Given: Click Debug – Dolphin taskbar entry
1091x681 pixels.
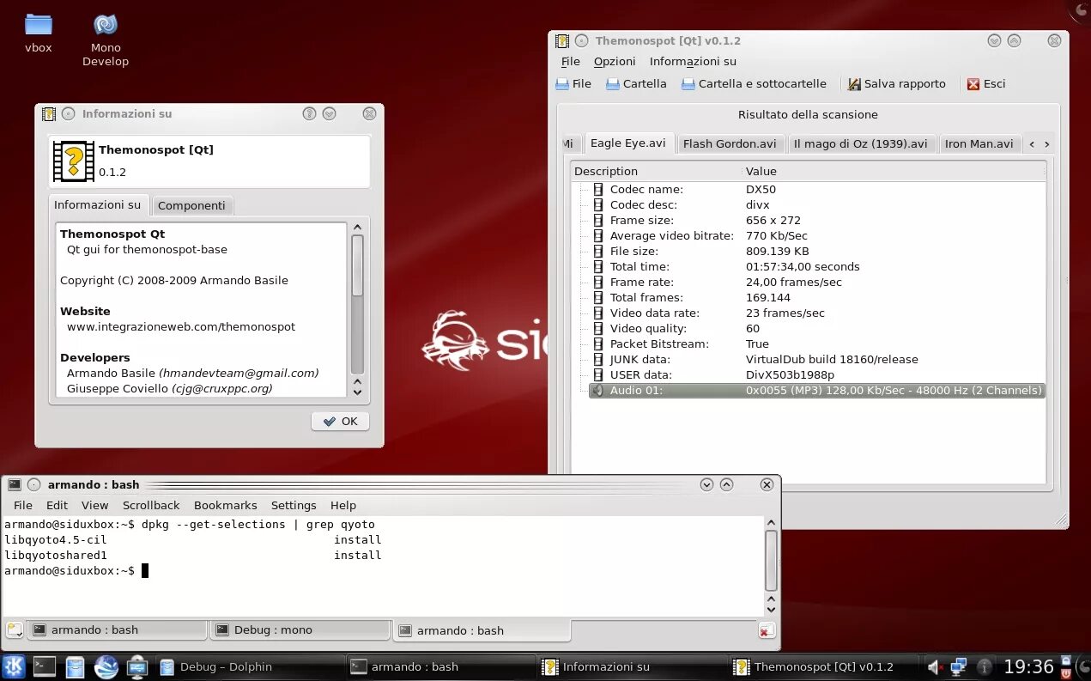Looking at the screenshot, I should point(249,666).
